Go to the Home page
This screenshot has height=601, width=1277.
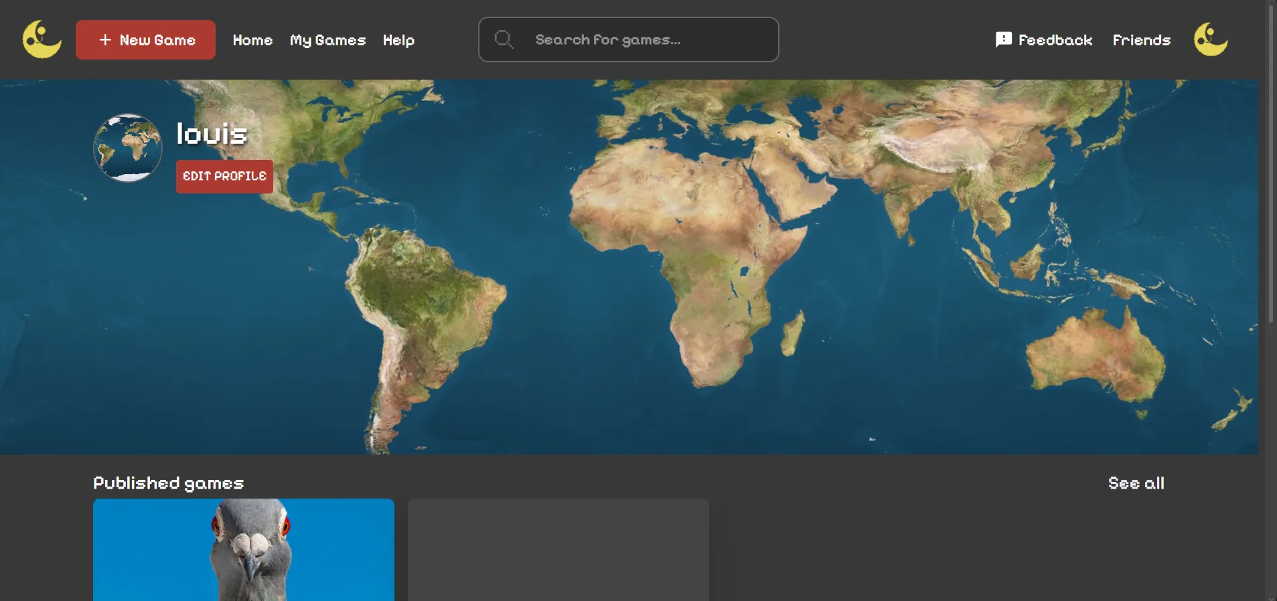click(252, 40)
